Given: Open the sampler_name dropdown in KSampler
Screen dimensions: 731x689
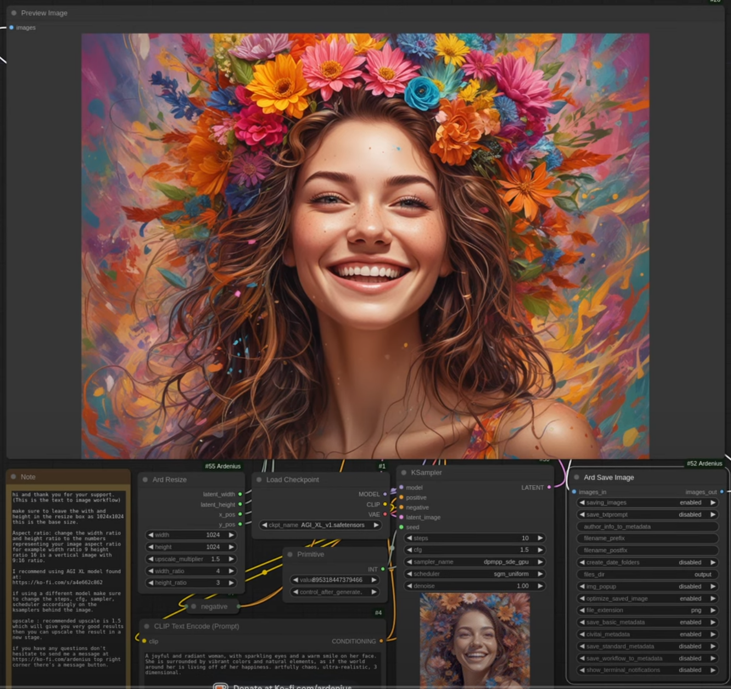Looking at the screenshot, I should click(475, 562).
